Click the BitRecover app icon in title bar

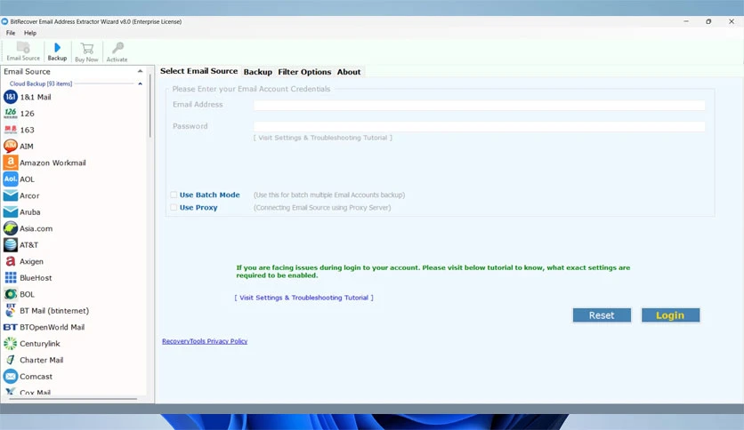click(4, 21)
